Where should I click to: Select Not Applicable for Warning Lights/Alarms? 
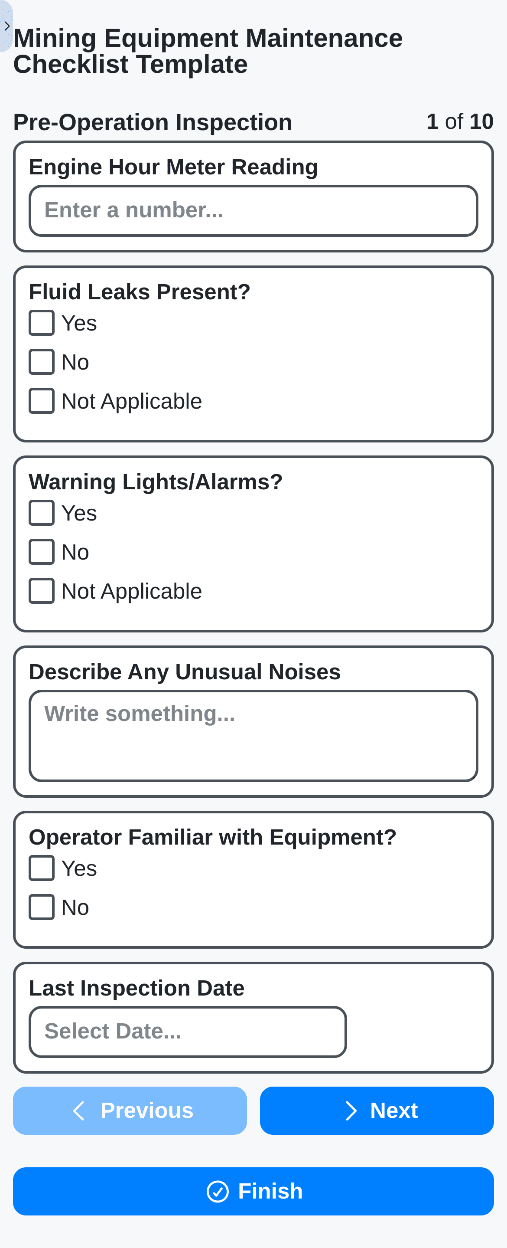42,591
